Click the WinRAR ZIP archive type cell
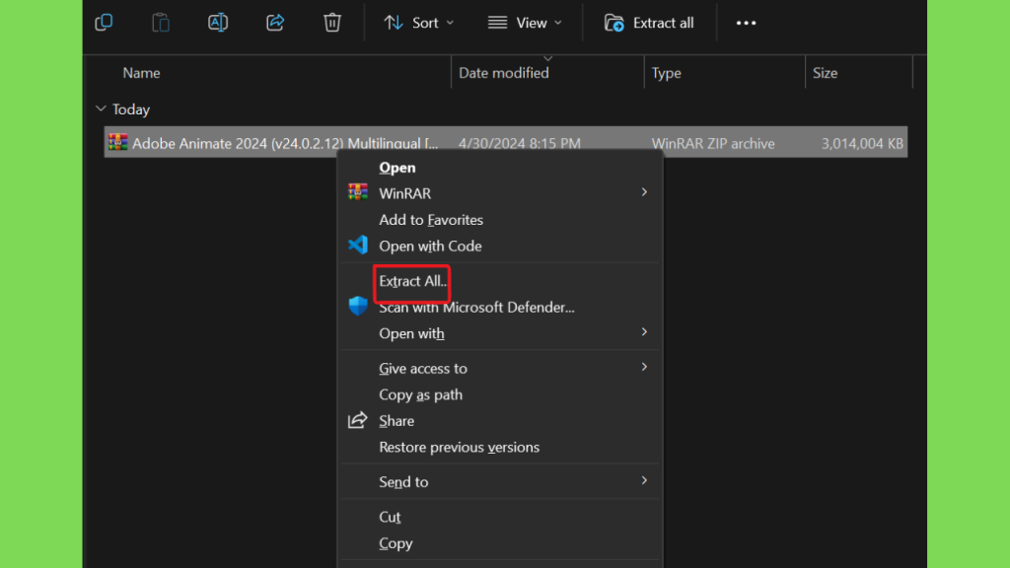1010x568 pixels. click(713, 143)
